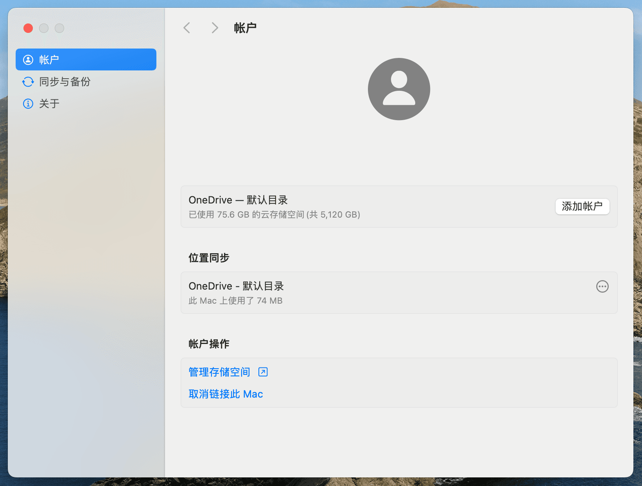642x486 pixels.
Task: Go back with the left chevron
Action: point(187,28)
